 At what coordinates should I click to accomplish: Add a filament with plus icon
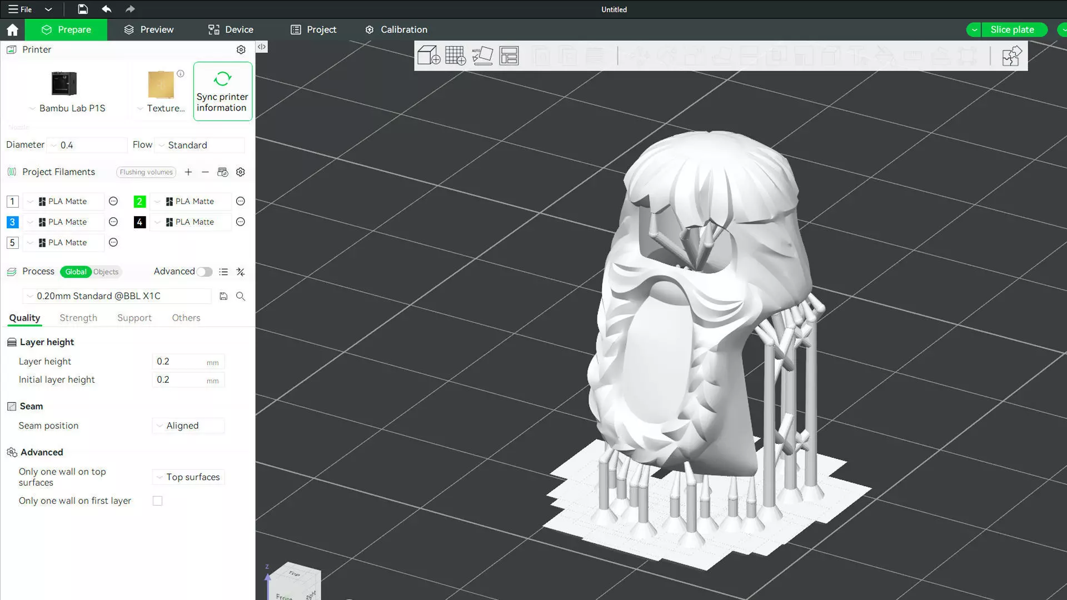[x=188, y=172]
